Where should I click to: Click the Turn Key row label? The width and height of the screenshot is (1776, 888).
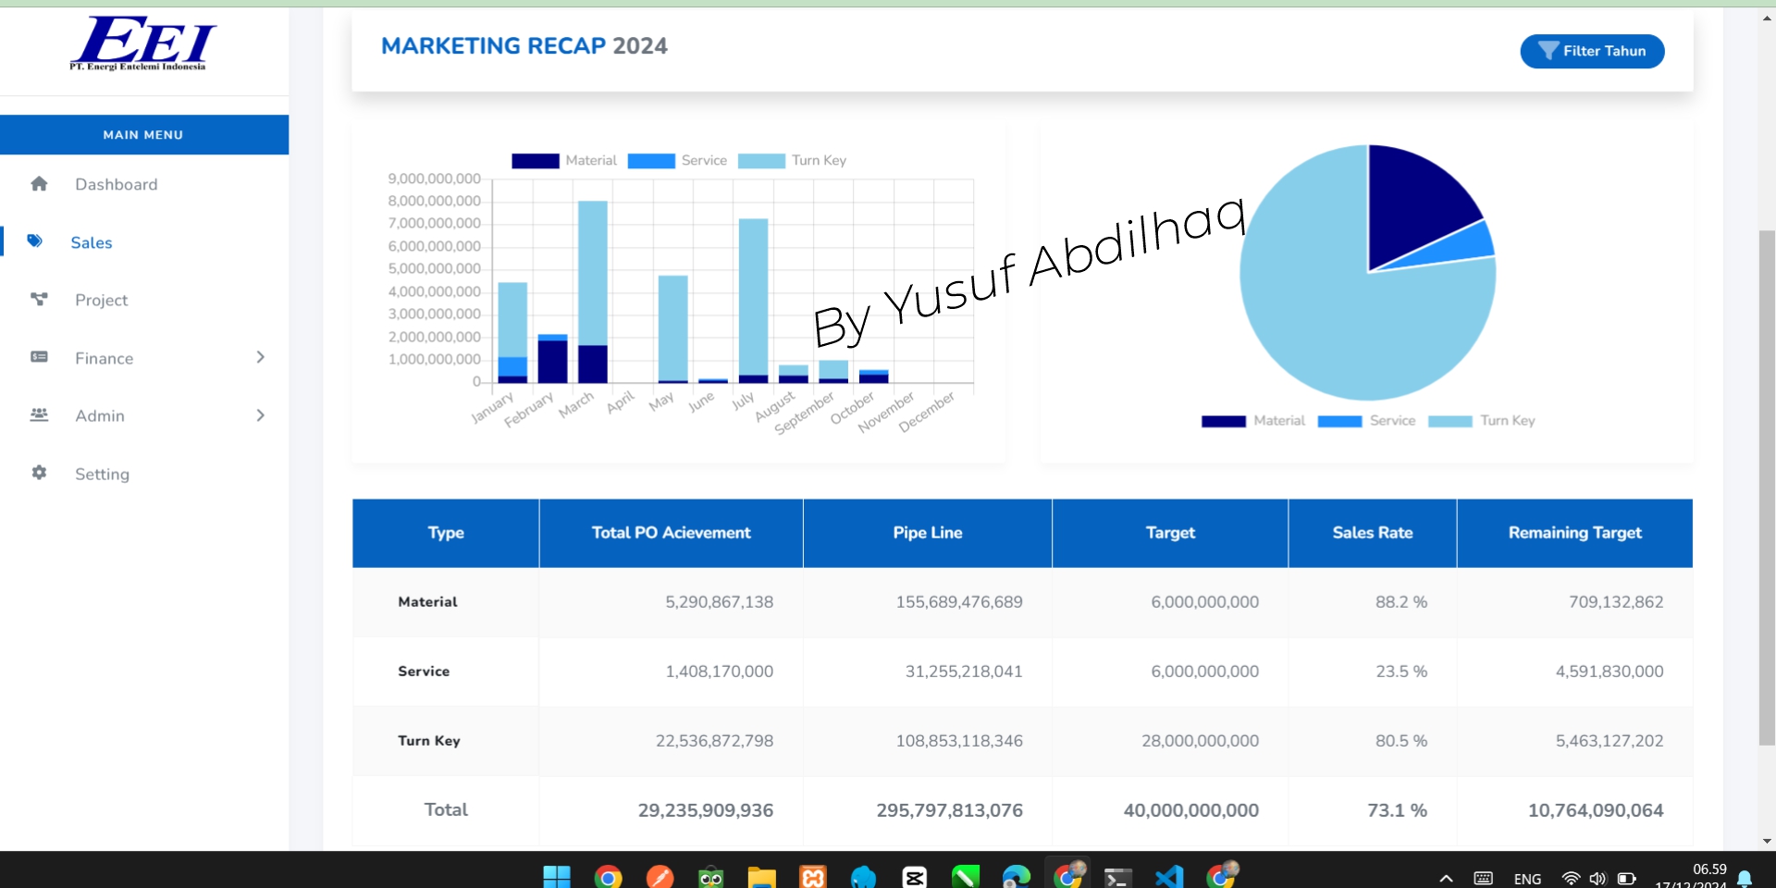pos(429,741)
